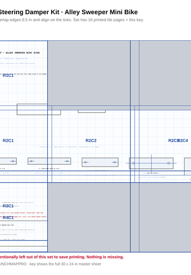Viewport: 191px width, 275px height.
Task: Click the R2C2 tile label
Action: point(91,141)
